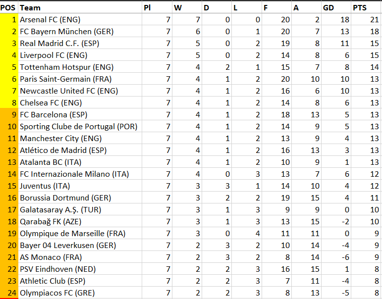
Task: Select Juventus (ITA) team cell
Action: click(80, 186)
